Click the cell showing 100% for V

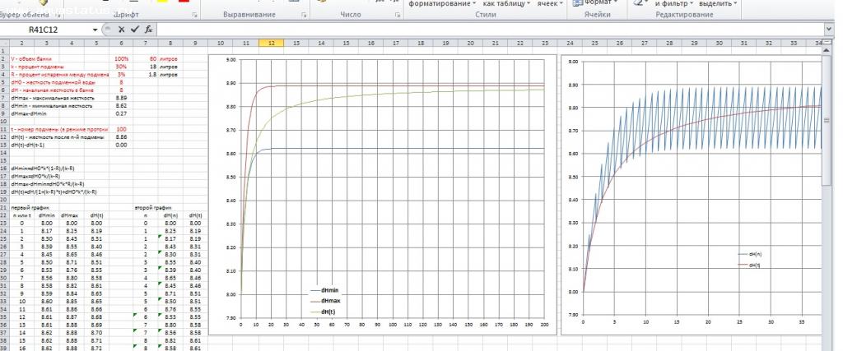[x=121, y=58]
